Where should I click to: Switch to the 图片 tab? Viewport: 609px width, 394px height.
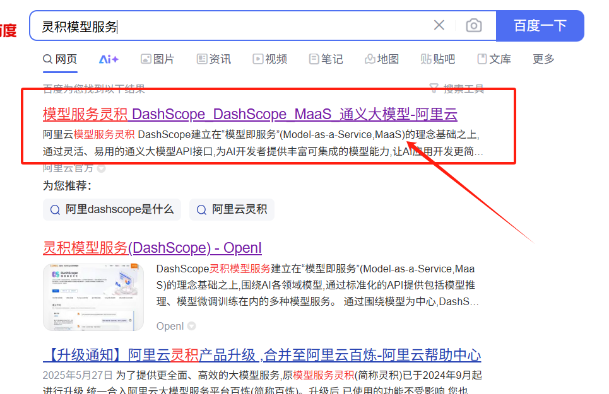click(157, 59)
